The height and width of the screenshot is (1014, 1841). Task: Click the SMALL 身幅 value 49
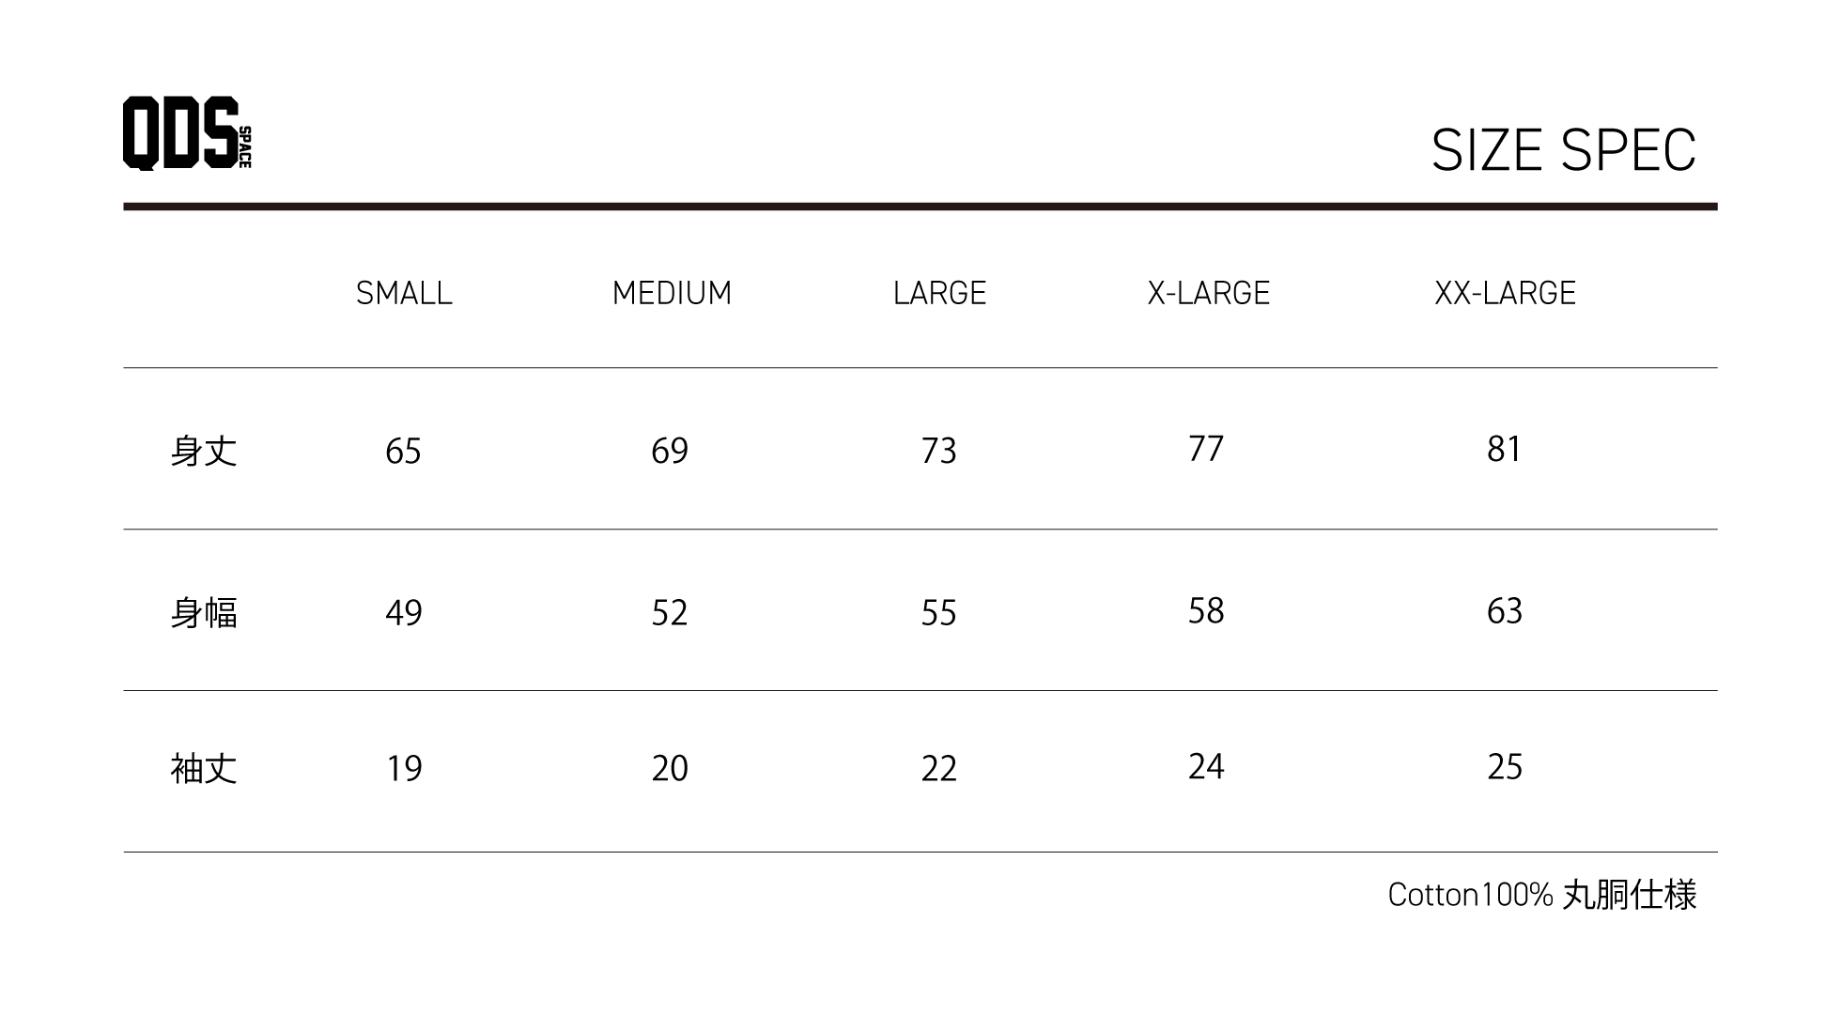pyautogui.click(x=403, y=613)
